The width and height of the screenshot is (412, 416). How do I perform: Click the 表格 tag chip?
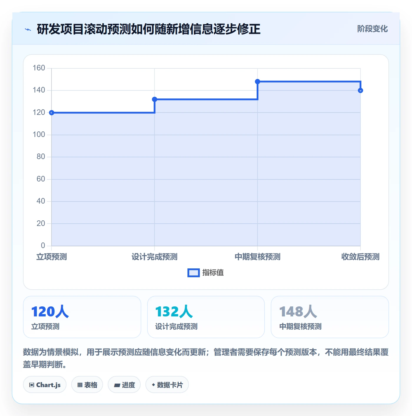tap(87, 384)
